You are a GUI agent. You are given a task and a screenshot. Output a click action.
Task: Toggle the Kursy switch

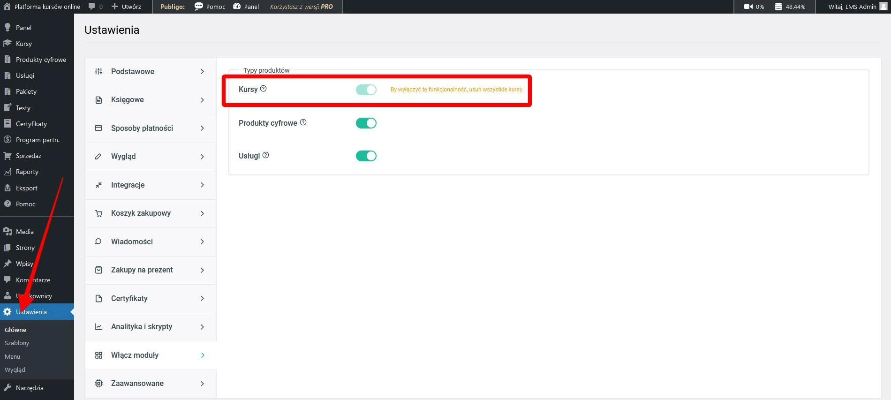pos(366,90)
